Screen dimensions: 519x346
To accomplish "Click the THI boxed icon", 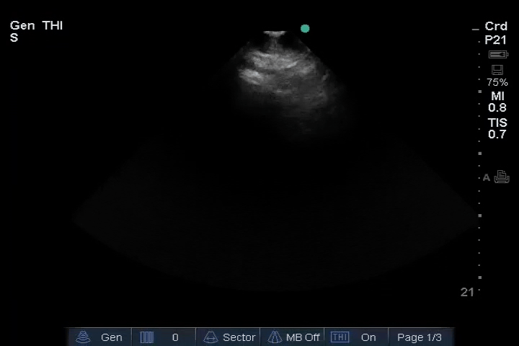I will click(339, 337).
